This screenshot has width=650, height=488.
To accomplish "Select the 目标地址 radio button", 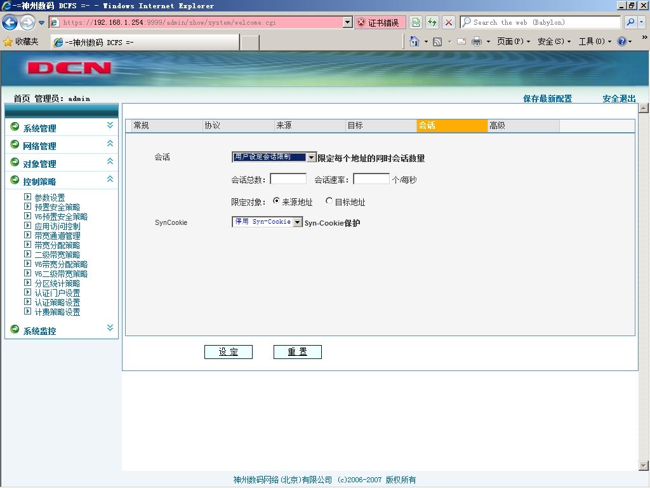I will point(329,201).
